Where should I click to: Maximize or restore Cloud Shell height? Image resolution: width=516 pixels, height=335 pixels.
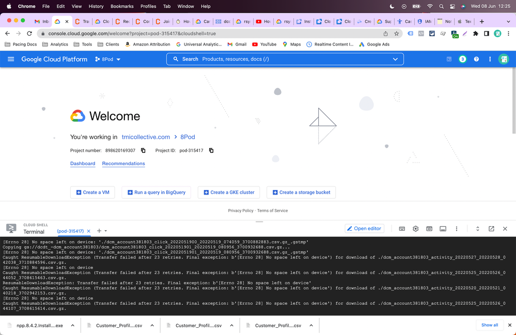point(478,229)
